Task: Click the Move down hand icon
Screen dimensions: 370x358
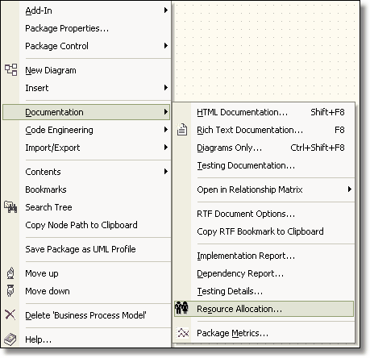Action: [x=10, y=291]
